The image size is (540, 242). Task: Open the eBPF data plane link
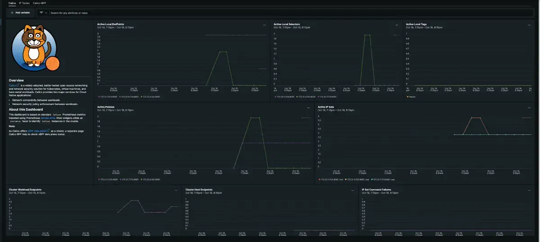coord(35,131)
